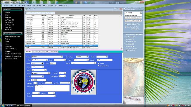This screenshot has height=107, width=191.
Task: Click the Windows Start orb
Action: pos(3,105)
